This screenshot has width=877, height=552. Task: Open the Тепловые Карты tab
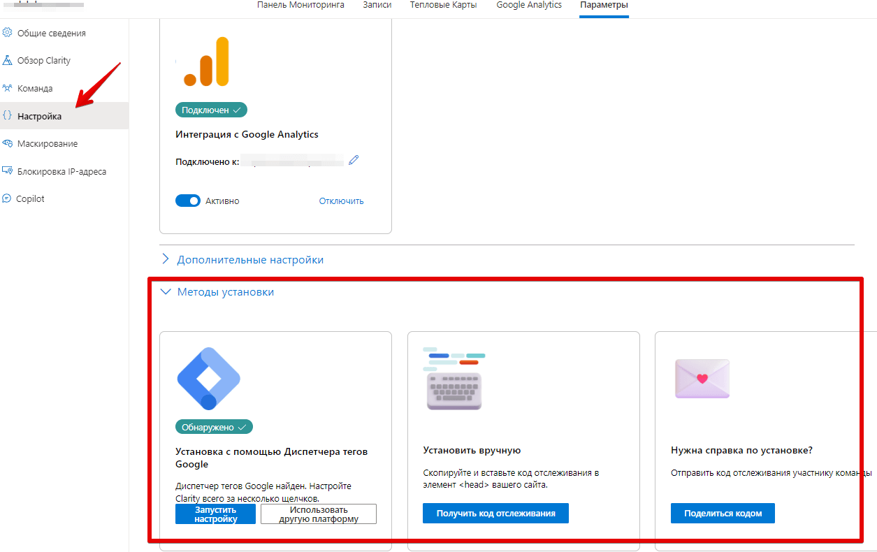[444, 5]
